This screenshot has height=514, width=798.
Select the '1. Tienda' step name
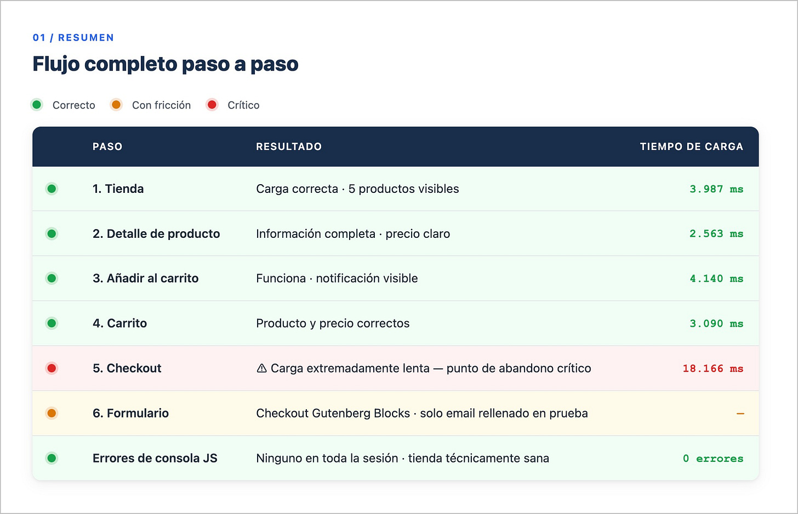coord(118,189)
